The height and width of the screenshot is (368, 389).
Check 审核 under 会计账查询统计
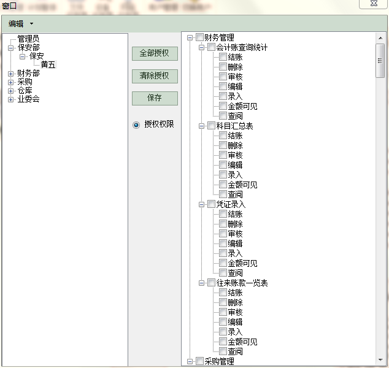pyautogui.click(x=223, y=77)
